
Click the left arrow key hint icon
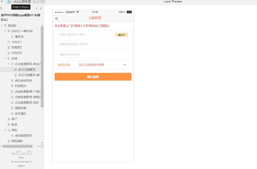point(19,153)
